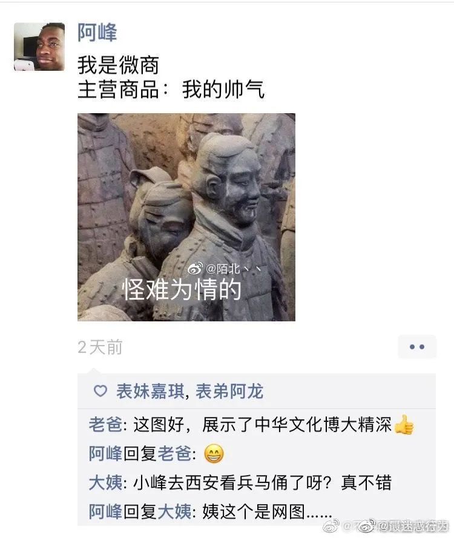The width and height of the screenshot is (454, 538).
Task: Tap the heart likes icon
Action: pos(100,391)
